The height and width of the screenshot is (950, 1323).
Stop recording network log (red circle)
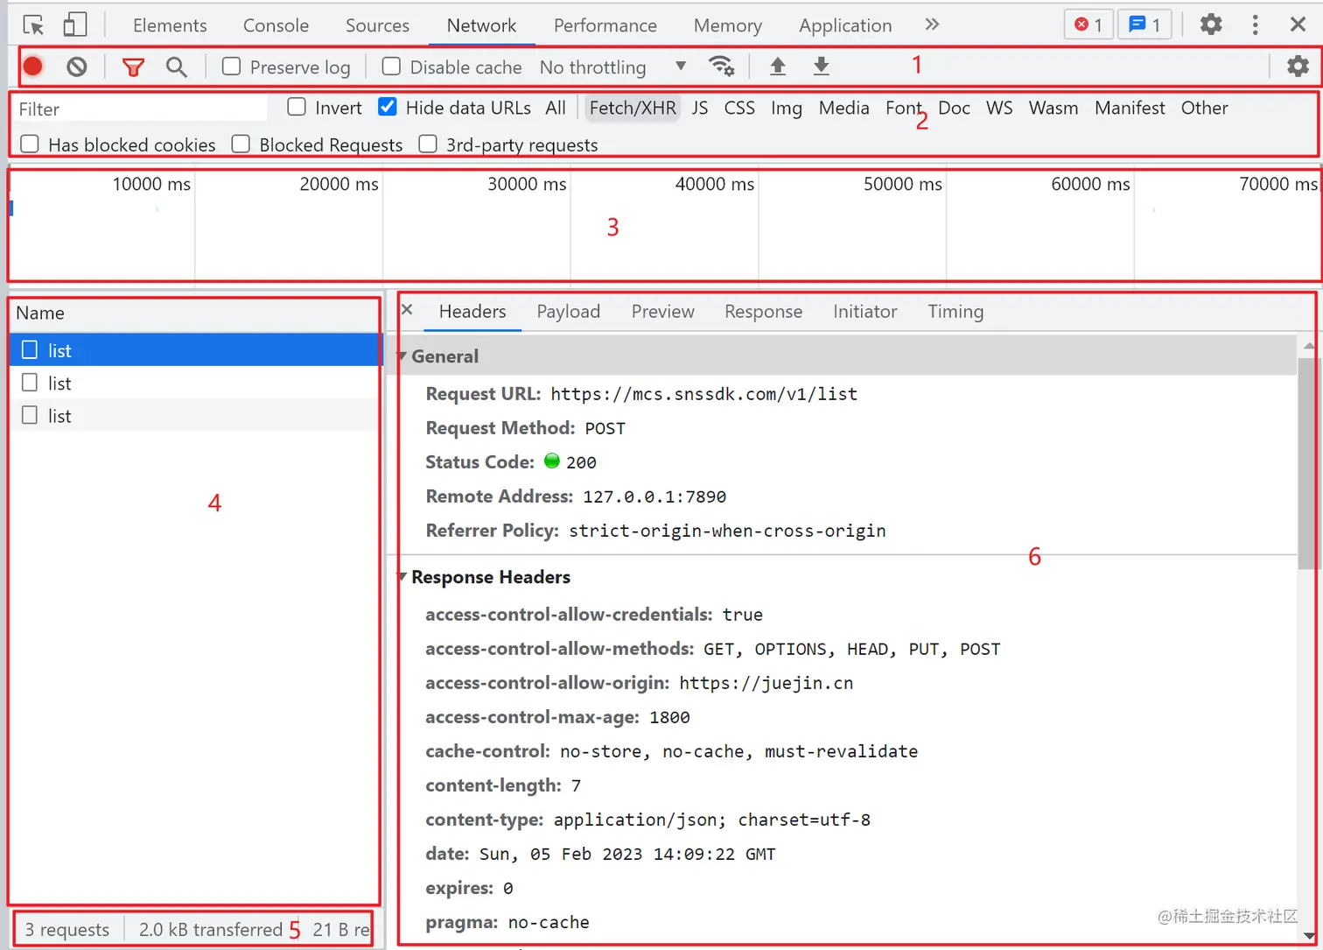[33, 67]
